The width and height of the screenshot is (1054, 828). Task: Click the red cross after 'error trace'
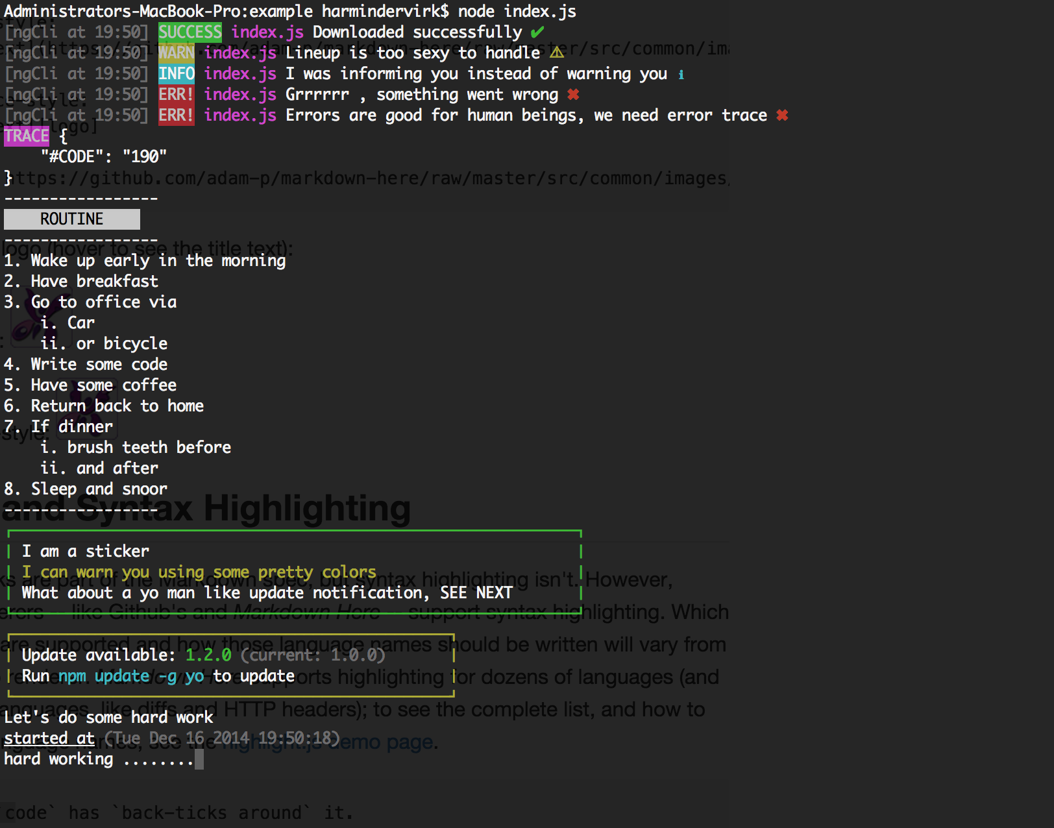(x=782, y=116)
